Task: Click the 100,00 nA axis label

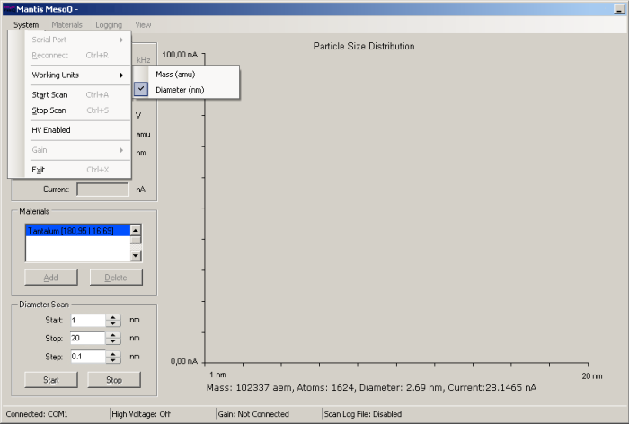Action: [x=180, y=55]
